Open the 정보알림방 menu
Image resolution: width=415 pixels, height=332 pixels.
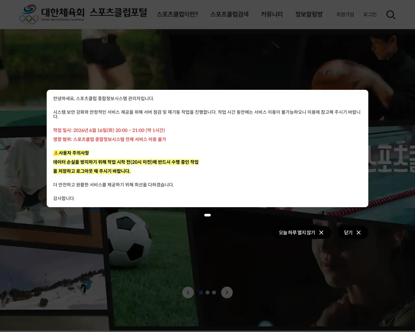point(309,14)
